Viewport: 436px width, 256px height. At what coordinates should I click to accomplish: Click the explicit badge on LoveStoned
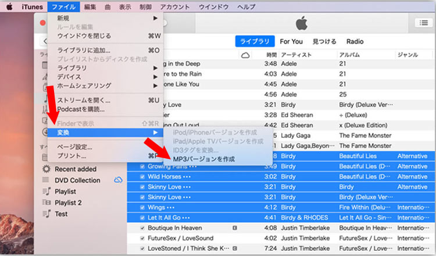(x=235, y=248)
